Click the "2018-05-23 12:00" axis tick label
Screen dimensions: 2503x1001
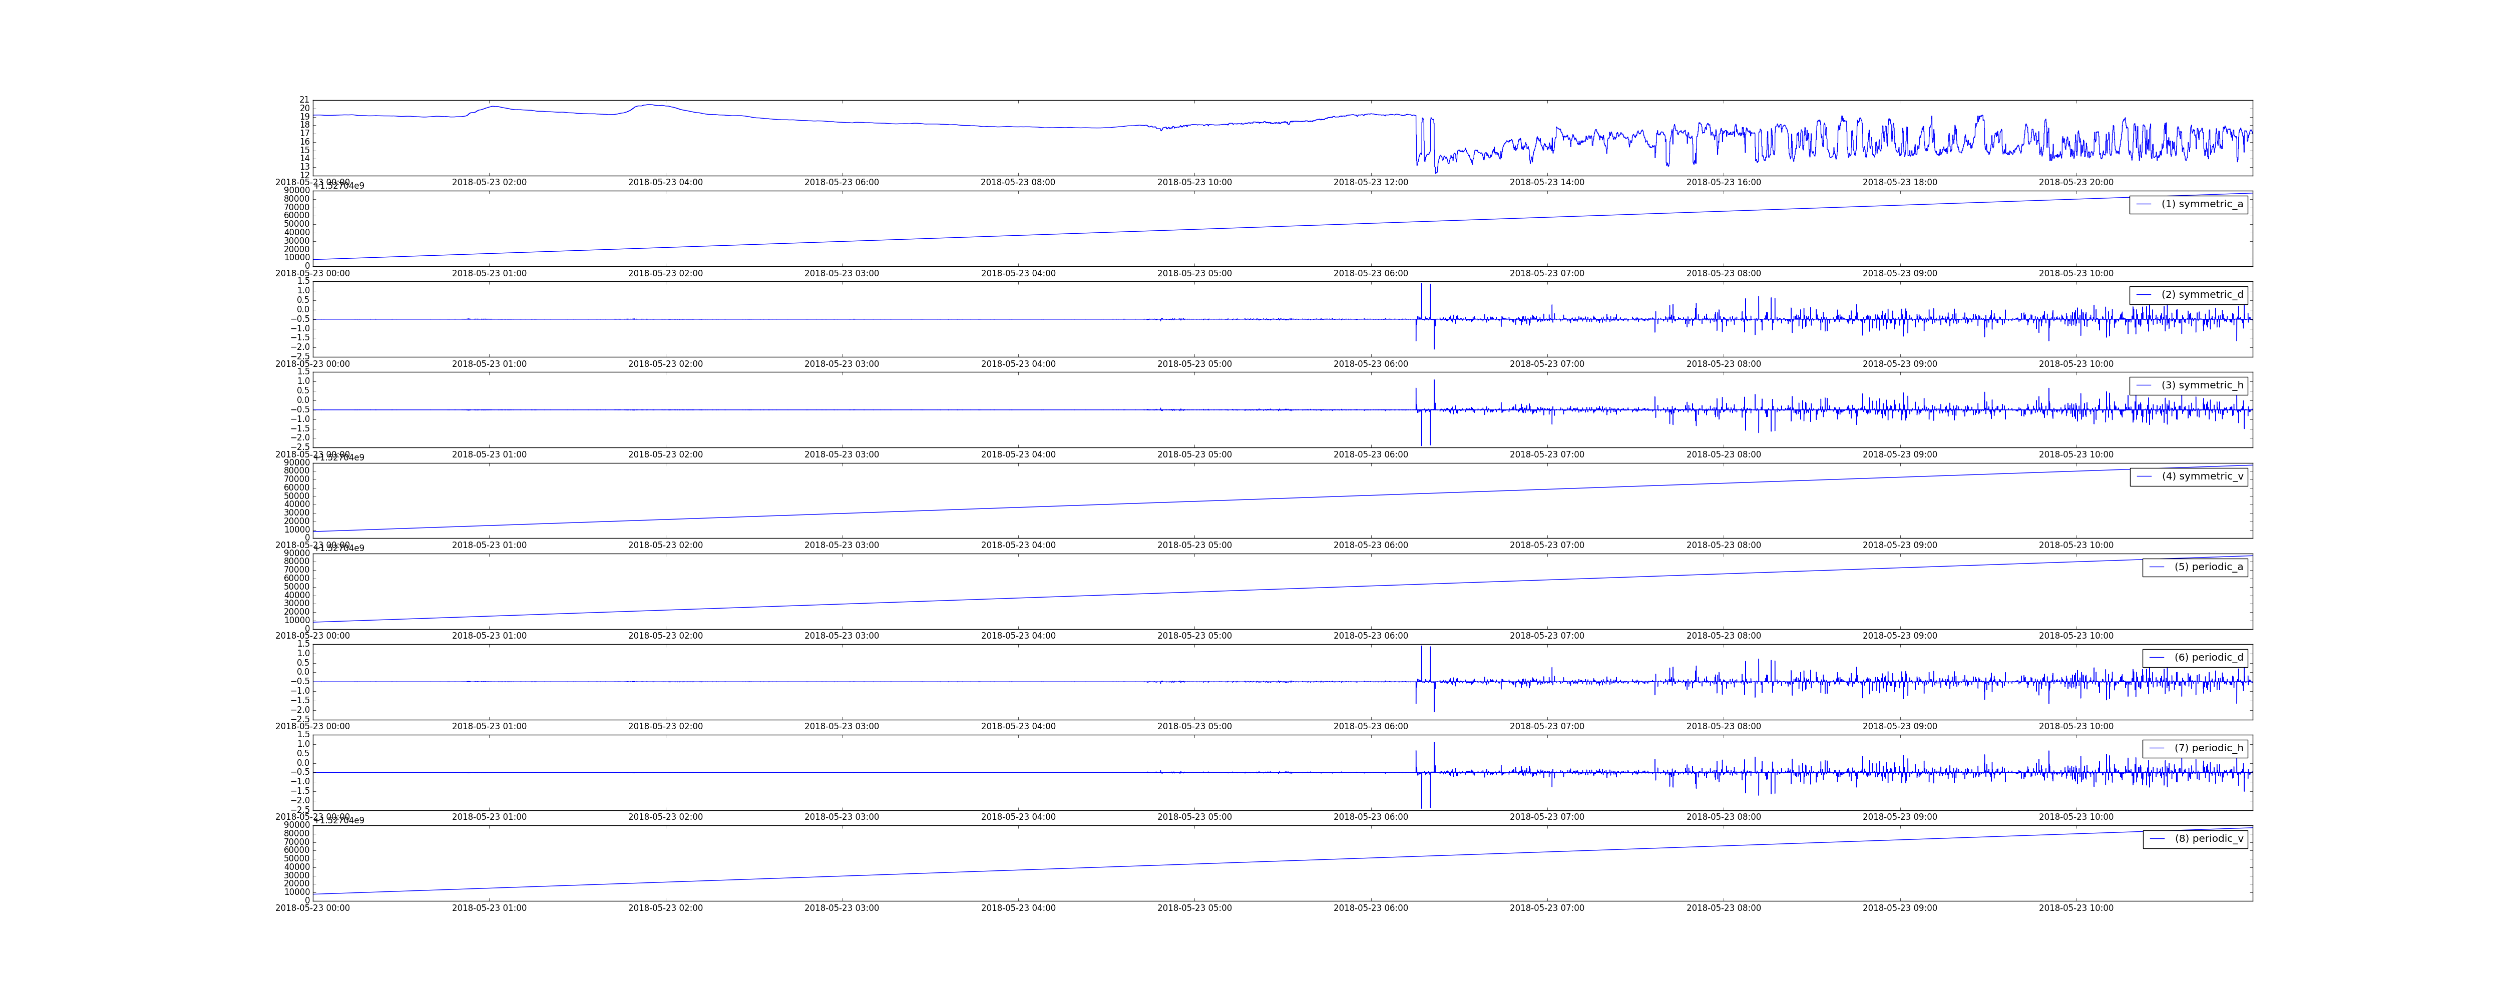click(1370, 183)
